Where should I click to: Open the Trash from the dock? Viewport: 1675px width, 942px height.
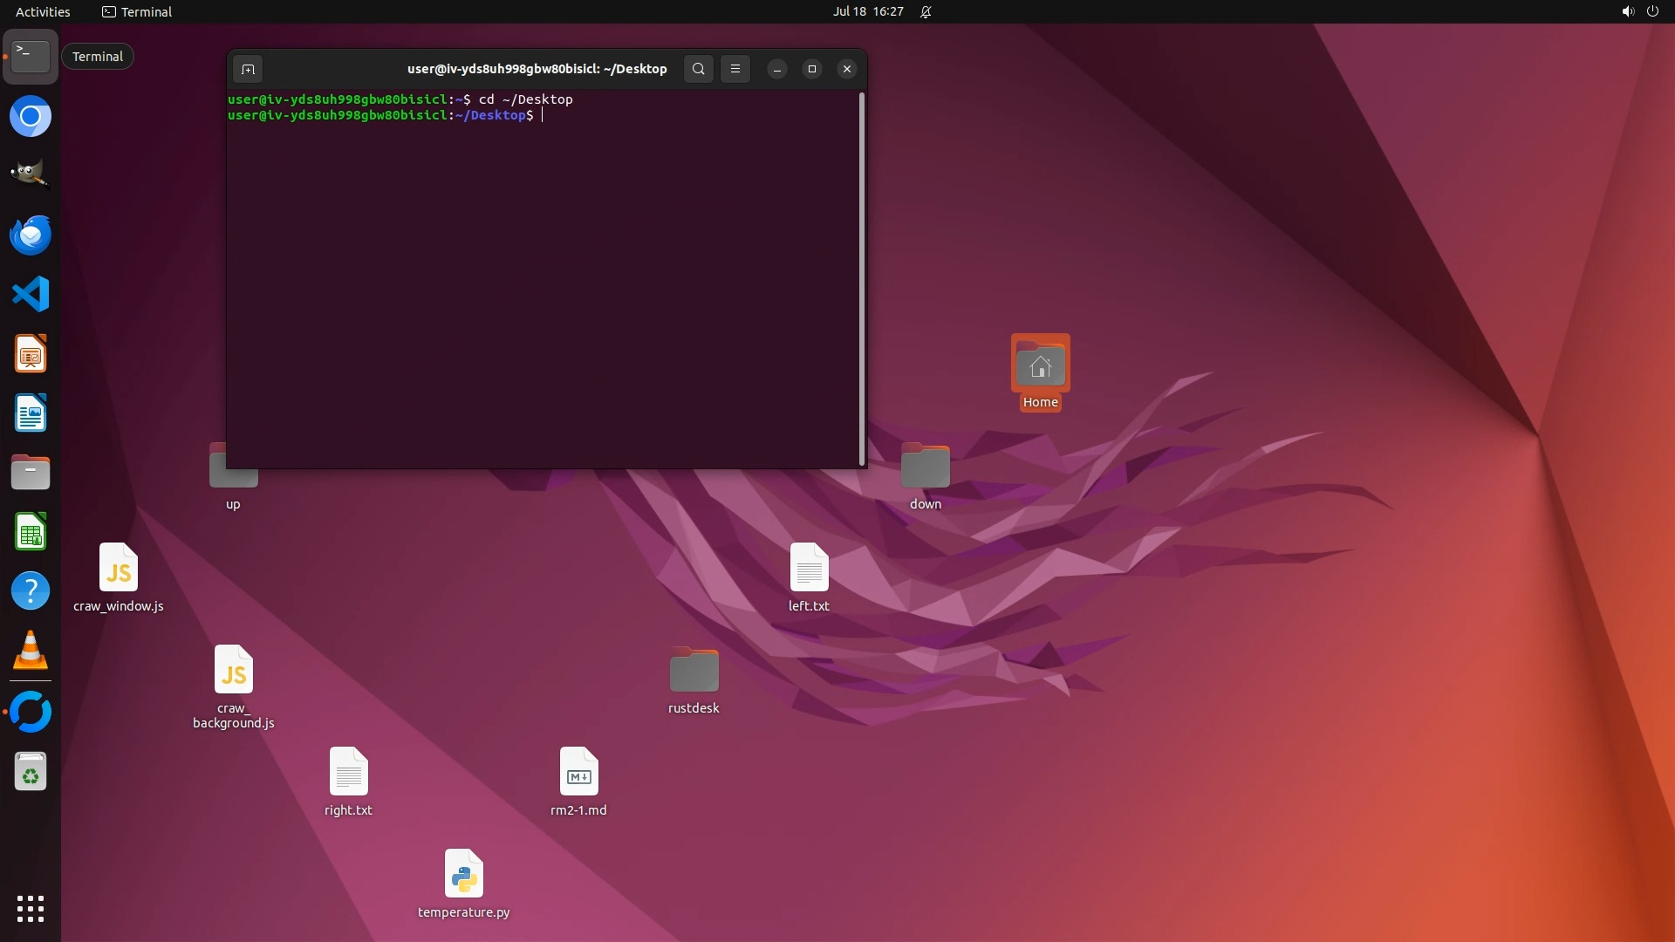click(31, 772)
